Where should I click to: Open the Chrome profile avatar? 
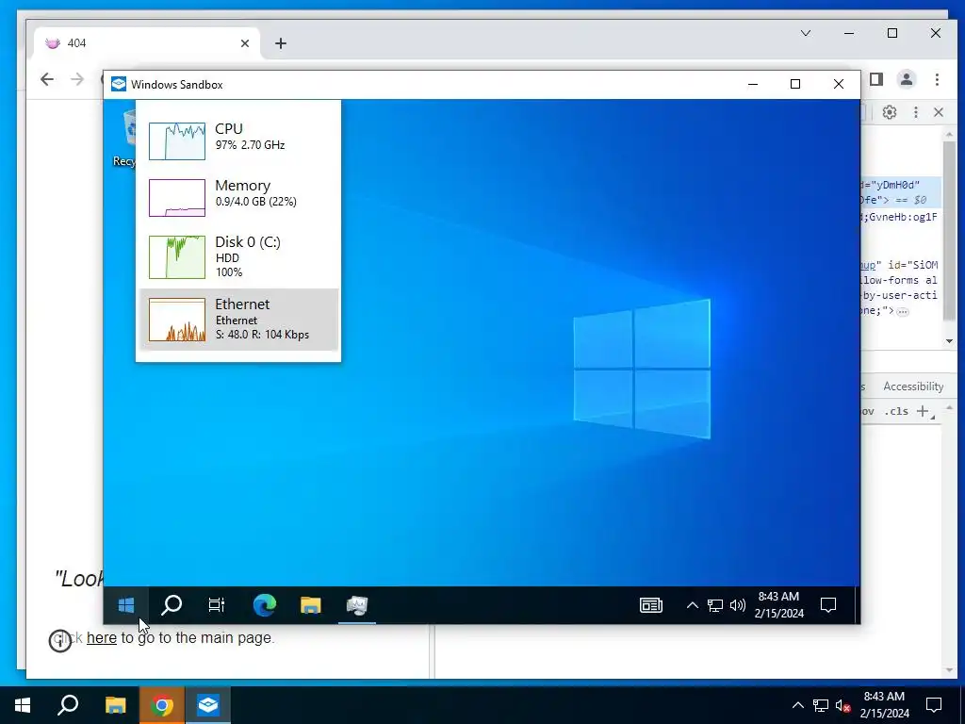click(907, 79)
